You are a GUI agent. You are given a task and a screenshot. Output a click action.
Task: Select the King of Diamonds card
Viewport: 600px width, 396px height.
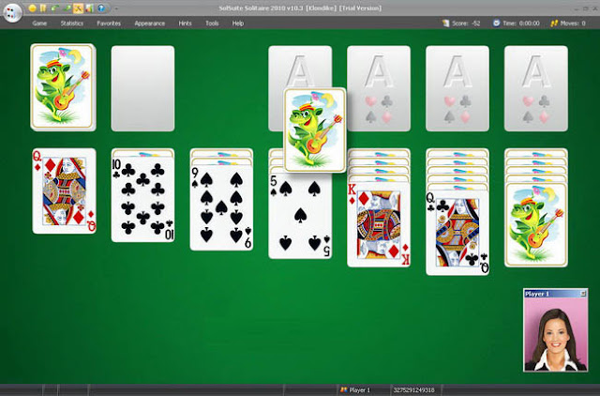click(x=379, y=225)
